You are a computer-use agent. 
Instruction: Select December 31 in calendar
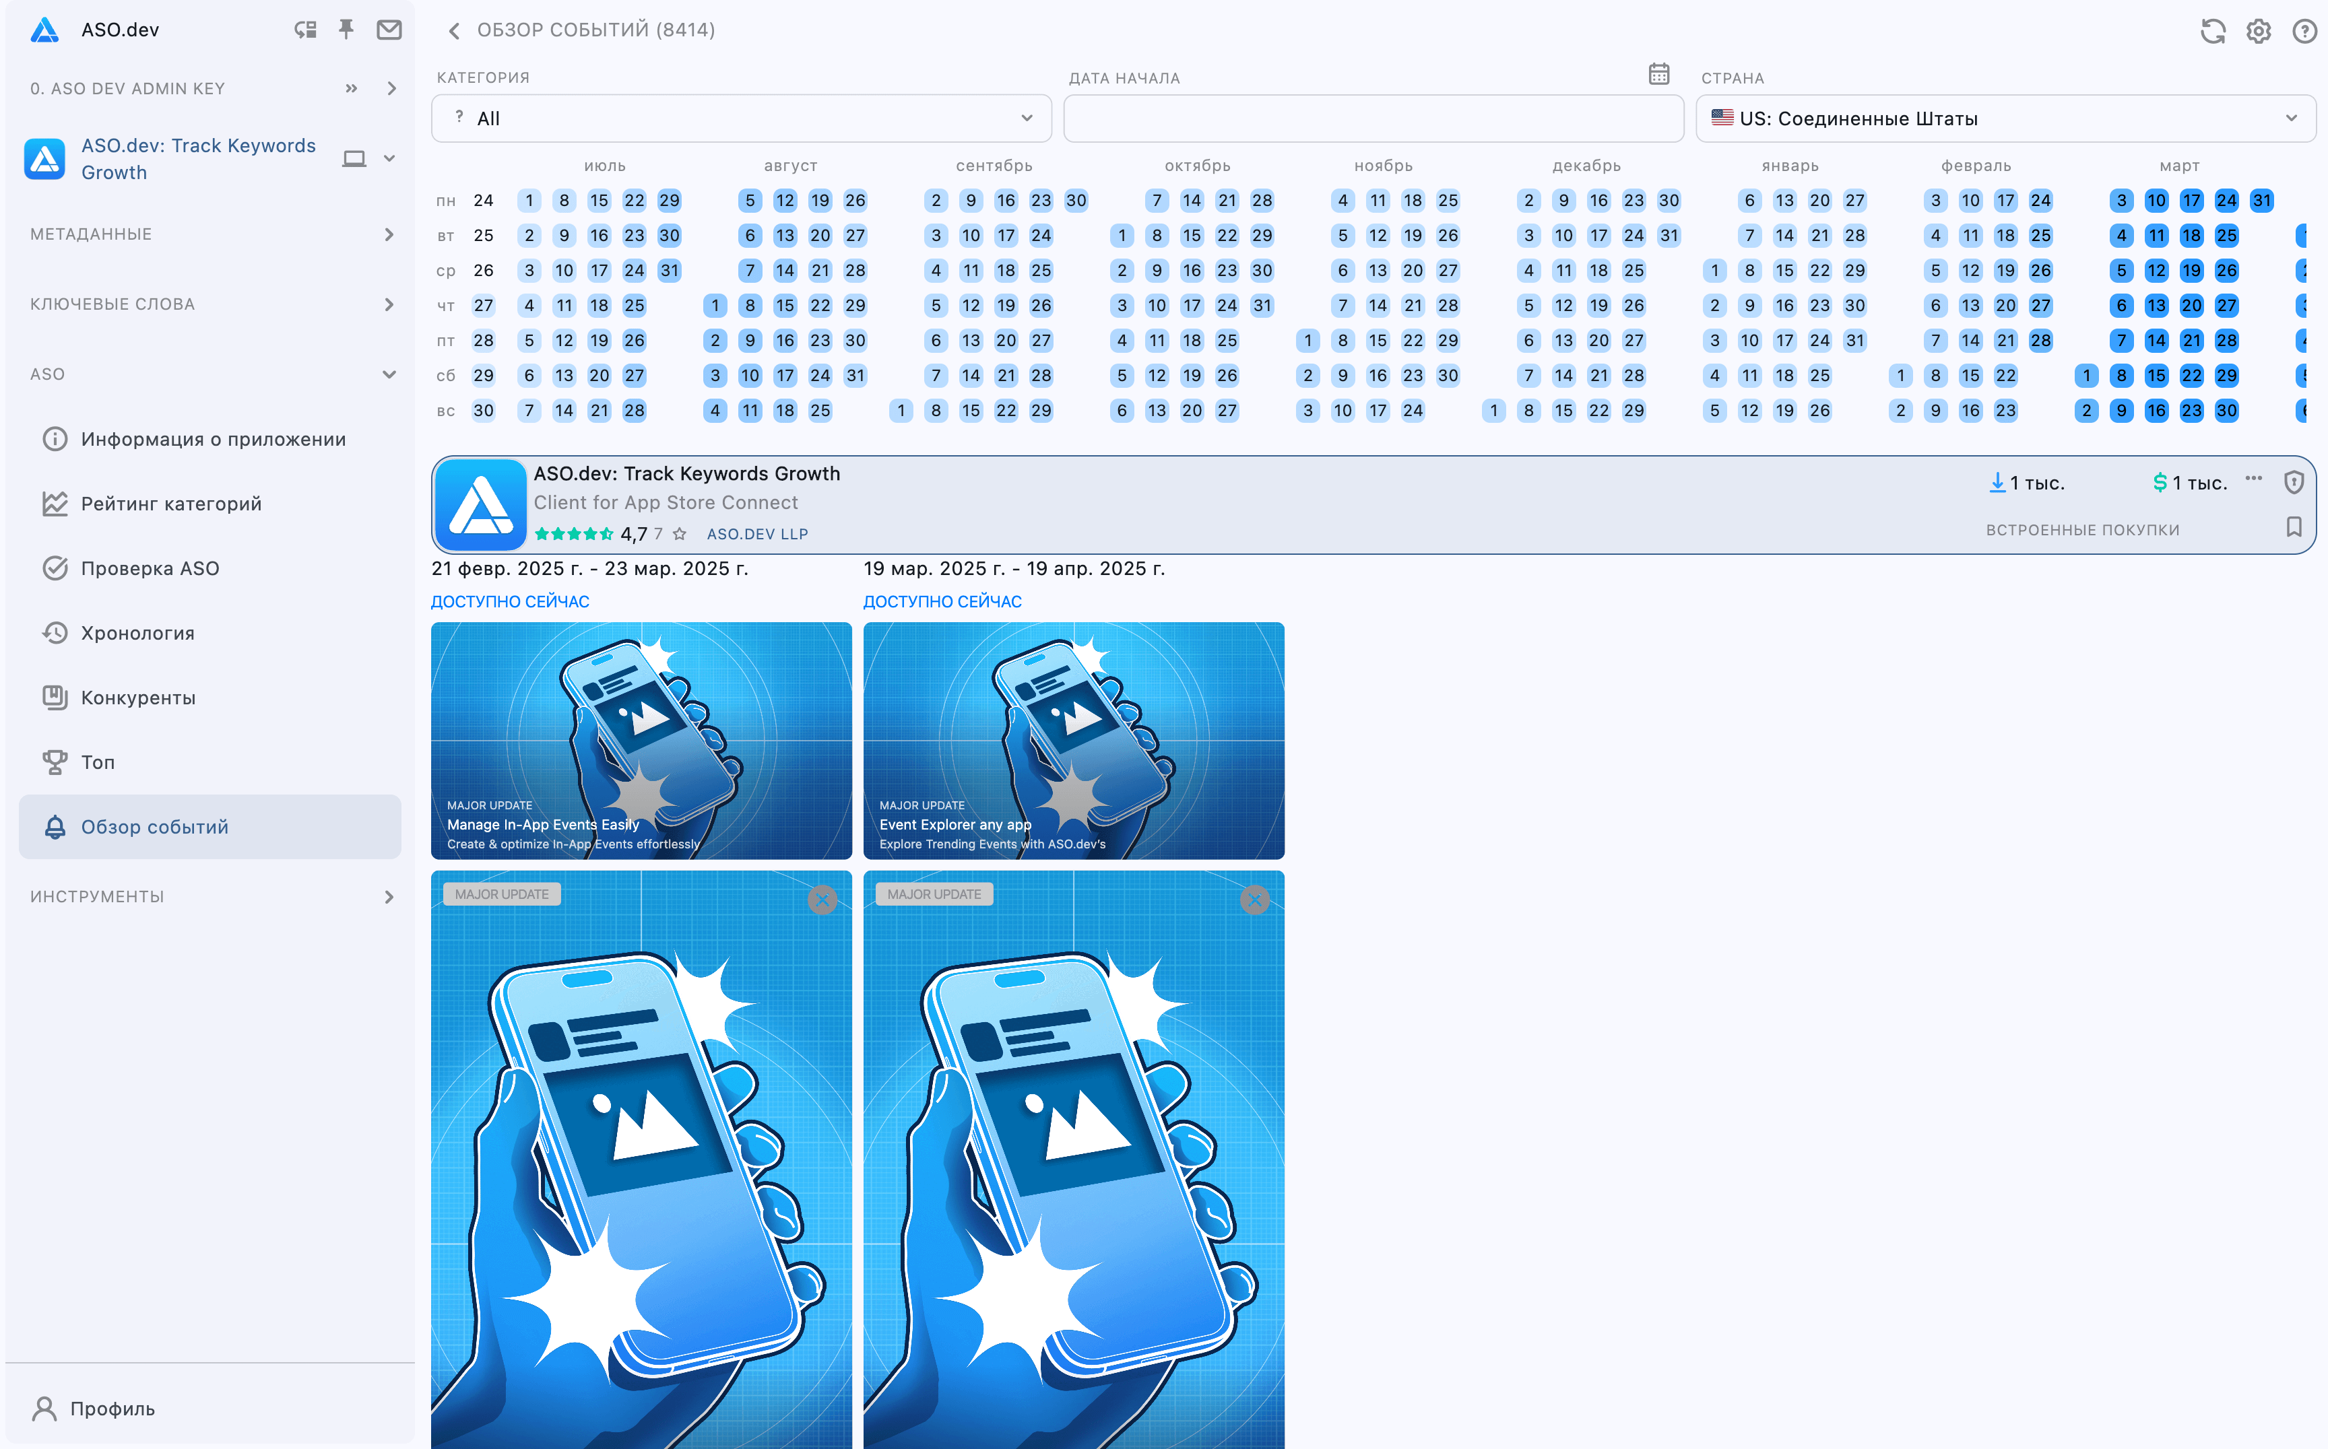pyautogui.click(x=1669, y=236)
